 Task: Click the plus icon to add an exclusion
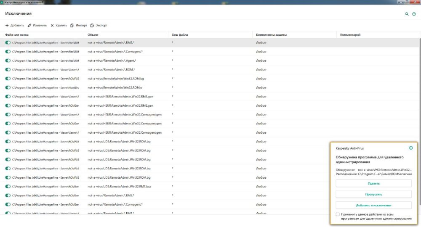pos(7,26)
